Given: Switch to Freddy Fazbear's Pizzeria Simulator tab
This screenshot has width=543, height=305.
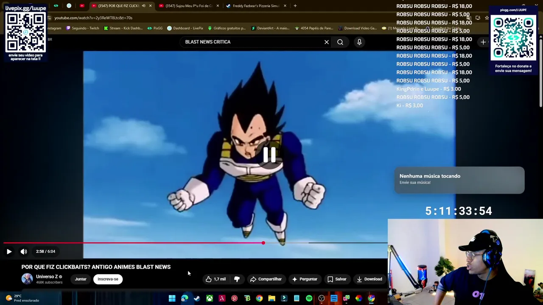Looking at the screenshot, I should (256, 6).
